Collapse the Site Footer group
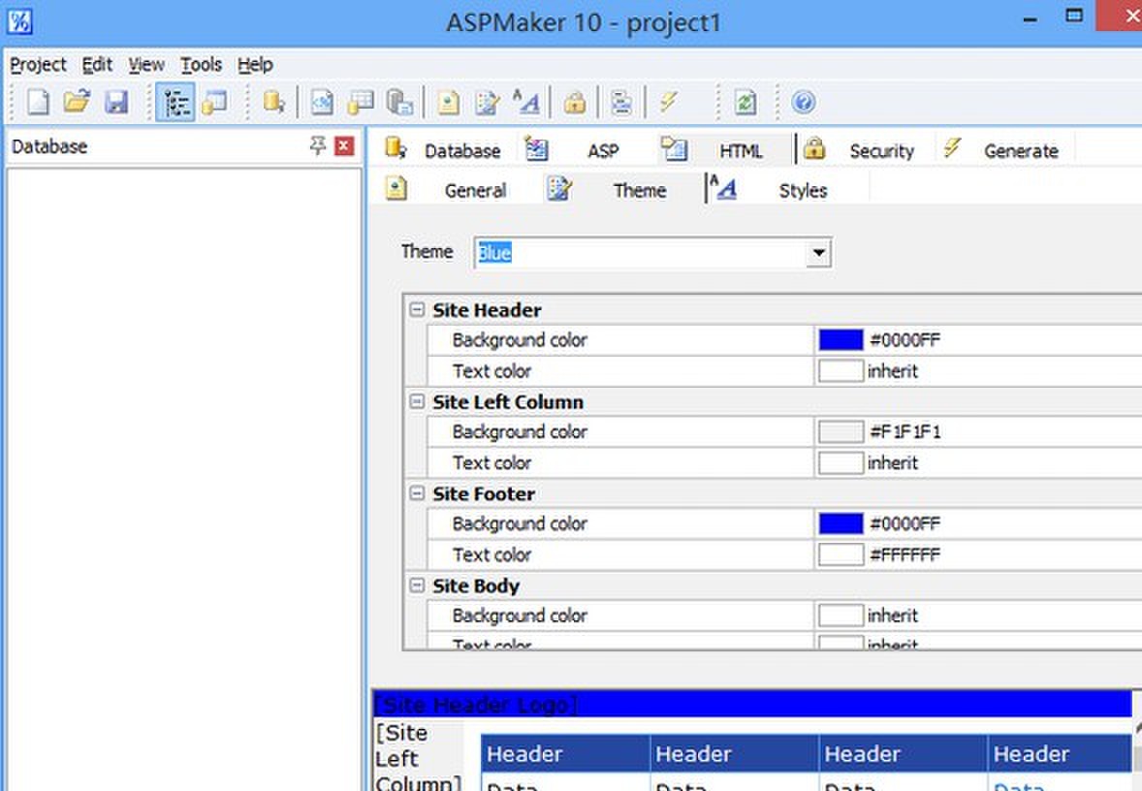Image resolution: width=1142 pixels, height=791 pixels. click(x=417, y=493)
